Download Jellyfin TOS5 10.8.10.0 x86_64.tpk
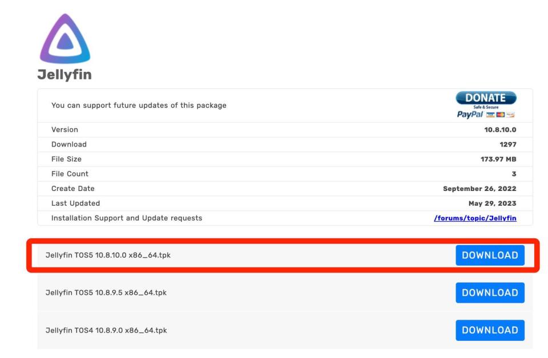 pyautogui.click(x=490, y=255)
